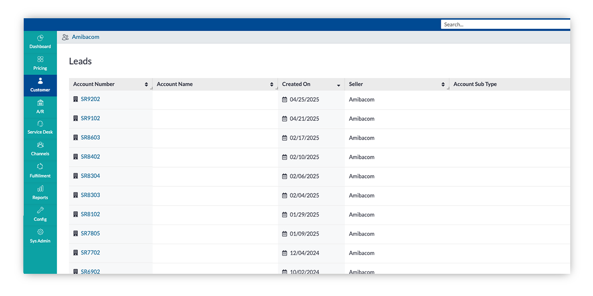
Task: Click Amibacom seller in SR9202 row
Action: [x=362, y=100]
